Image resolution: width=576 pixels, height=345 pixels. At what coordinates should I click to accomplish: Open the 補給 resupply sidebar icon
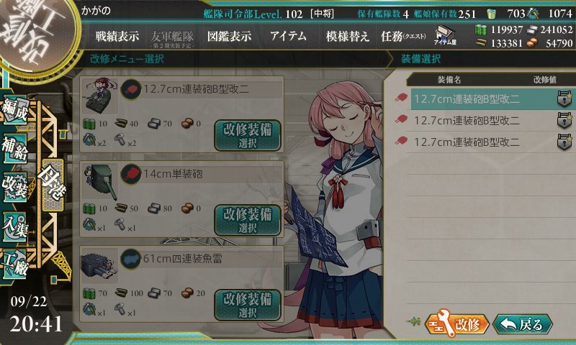click(14, 148)
